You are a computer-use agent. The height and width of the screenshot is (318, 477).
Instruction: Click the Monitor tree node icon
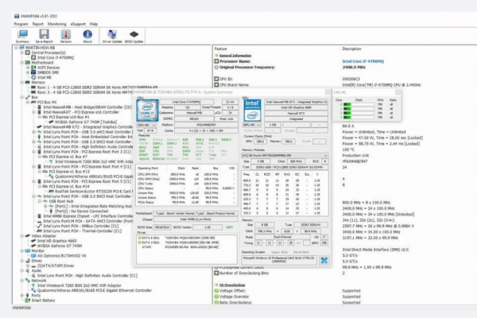pos(28,250)
